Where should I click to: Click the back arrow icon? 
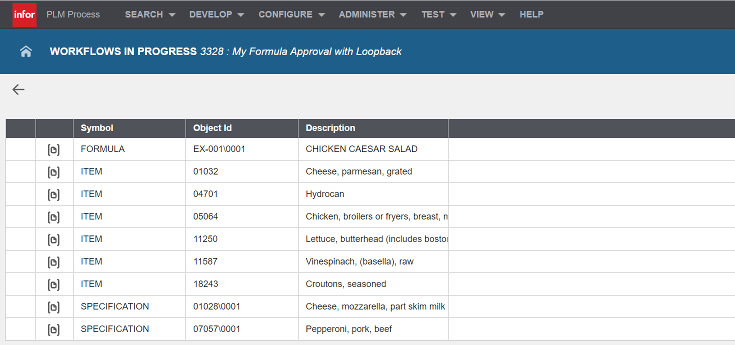click(18, 89)
